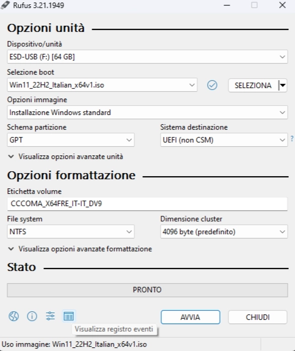Open the Schema partizione GPT dropdown
295x351 pixels.
tap(71, 140)
